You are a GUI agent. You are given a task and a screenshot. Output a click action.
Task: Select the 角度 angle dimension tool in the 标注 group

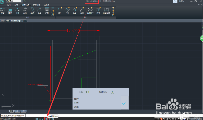tap(75, 11)
